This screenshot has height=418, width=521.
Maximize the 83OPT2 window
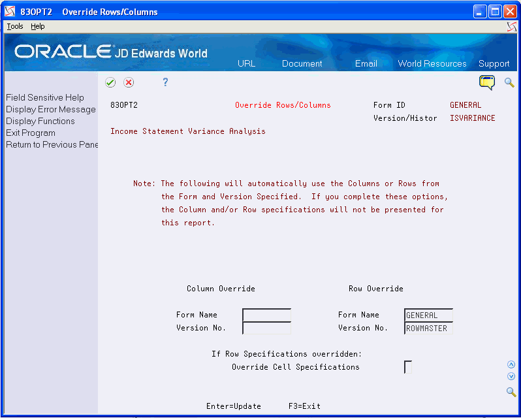click(495, 12)
